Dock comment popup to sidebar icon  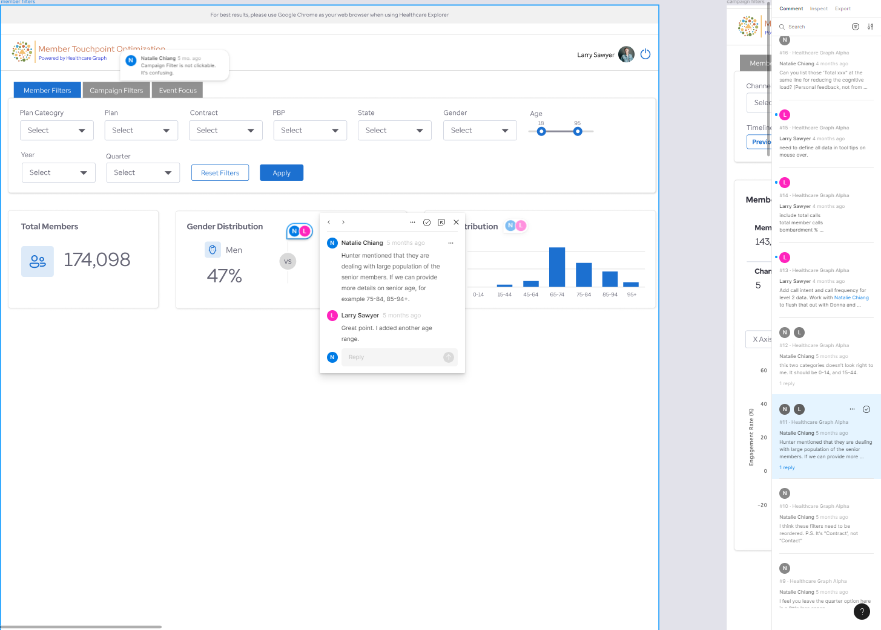(441, 222)
